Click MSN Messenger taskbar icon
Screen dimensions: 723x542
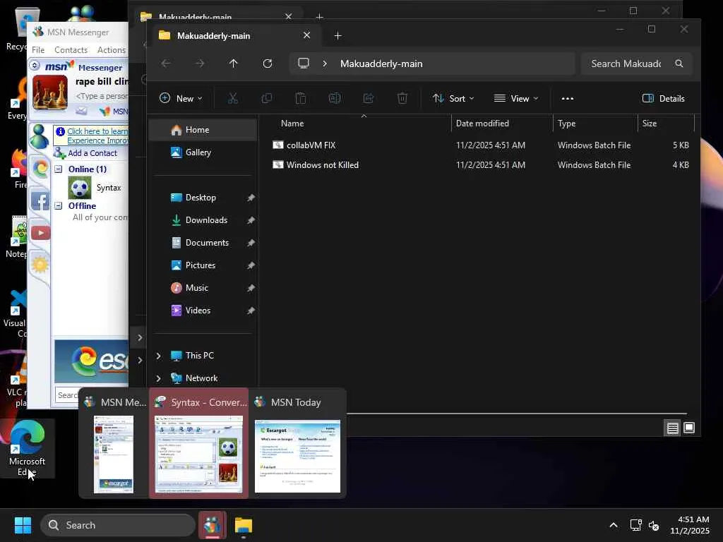click(212, 525)
